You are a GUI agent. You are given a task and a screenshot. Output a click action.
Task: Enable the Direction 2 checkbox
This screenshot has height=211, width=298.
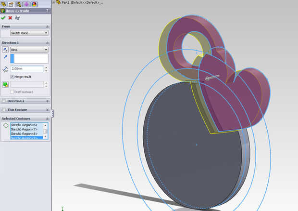click(x=4, y=101)
